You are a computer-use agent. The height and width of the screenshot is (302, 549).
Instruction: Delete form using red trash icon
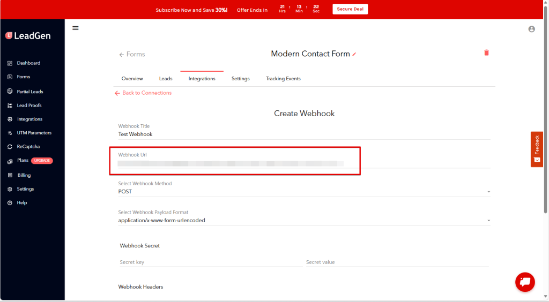pyautogui.click(x=486, y=52)
